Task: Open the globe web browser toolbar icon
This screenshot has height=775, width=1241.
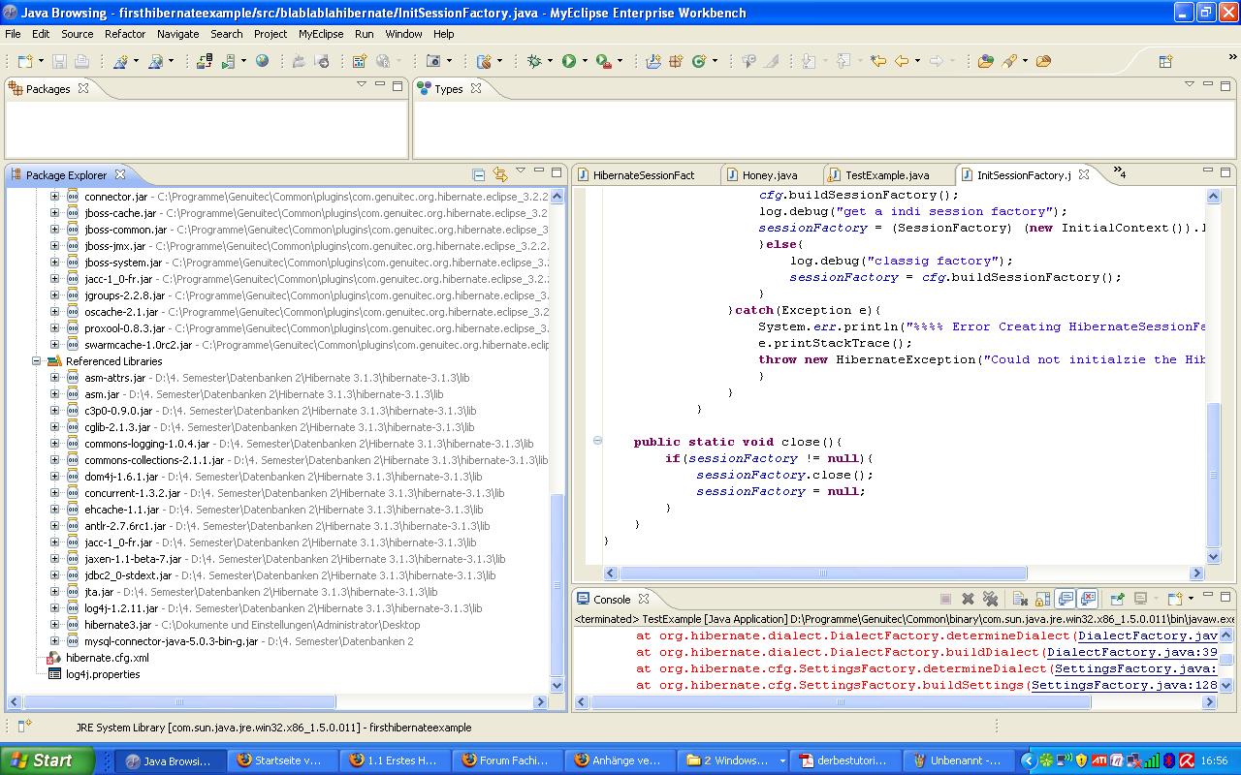Action: [263, 61]
